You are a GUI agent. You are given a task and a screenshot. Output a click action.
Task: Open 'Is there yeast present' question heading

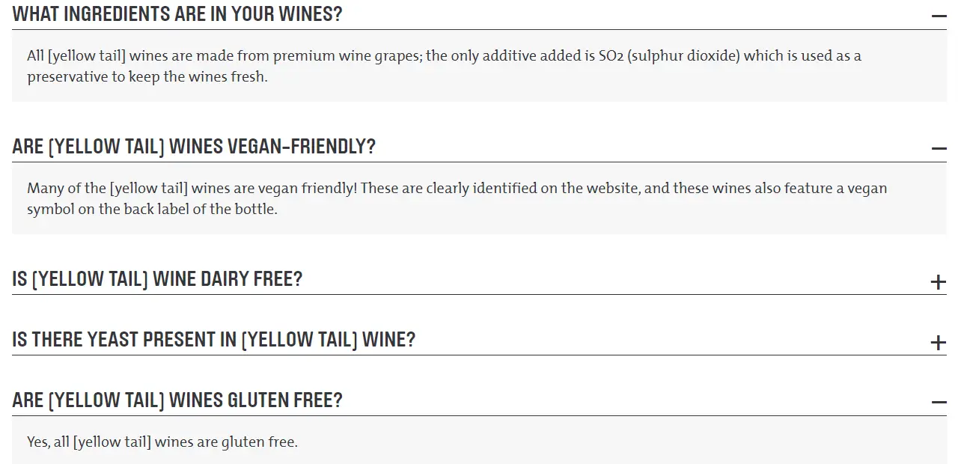tap(213, 339)
